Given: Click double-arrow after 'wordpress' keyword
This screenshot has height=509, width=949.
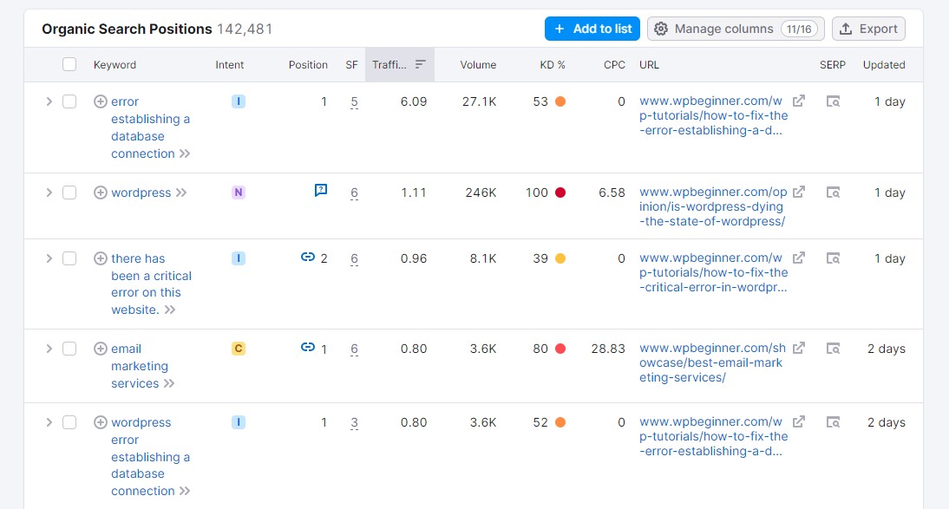Looking at the screenshot, I should tap(181, 193).
